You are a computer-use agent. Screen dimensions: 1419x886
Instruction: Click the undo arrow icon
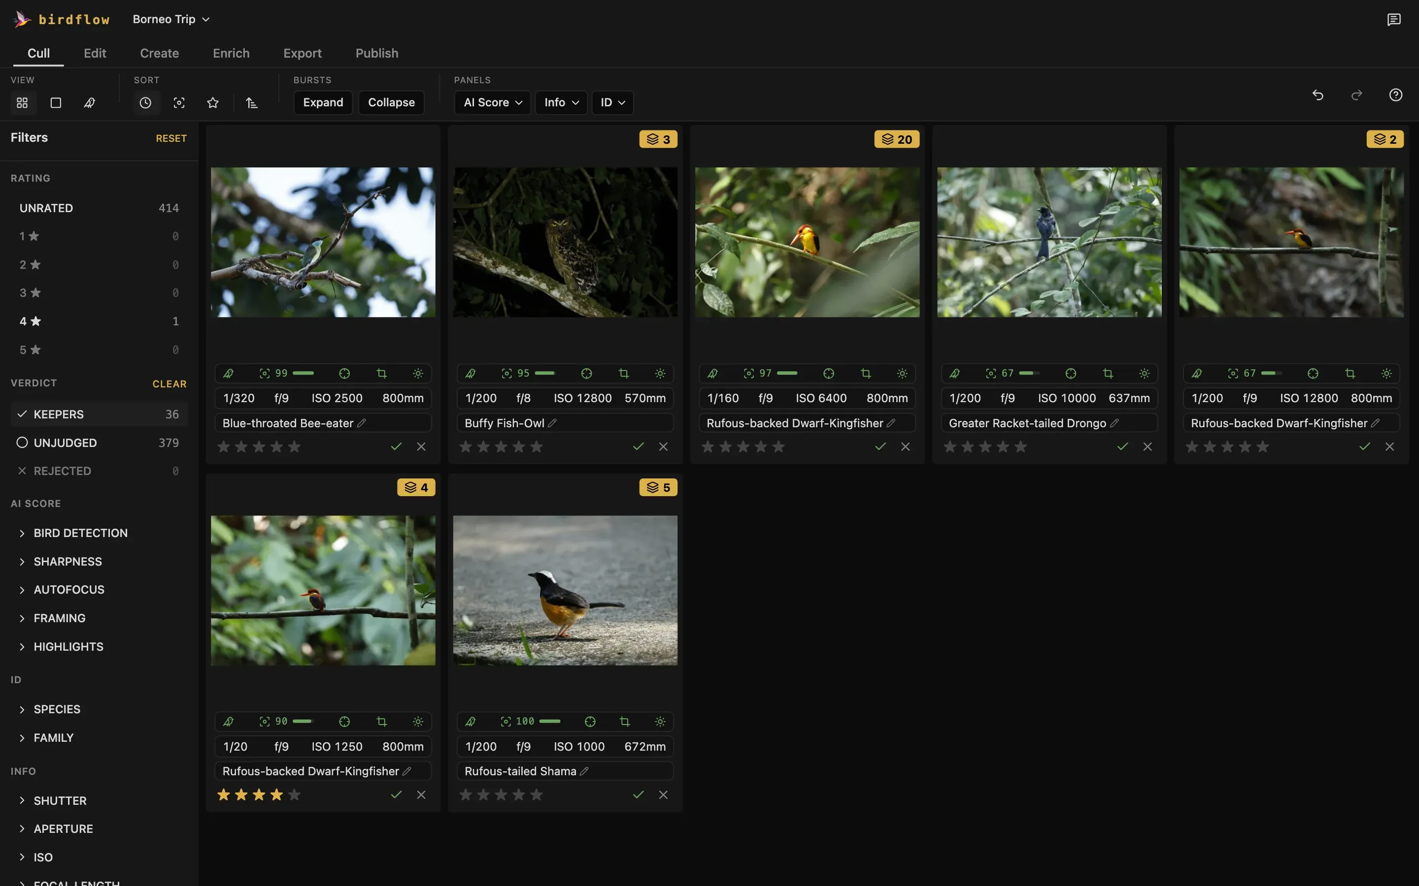[x=1318, y=95]
